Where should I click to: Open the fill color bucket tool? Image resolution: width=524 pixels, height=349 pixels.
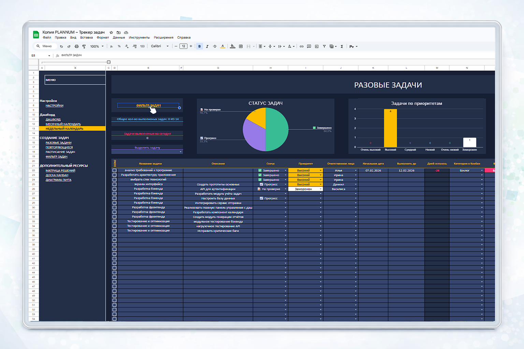point(232,46)
